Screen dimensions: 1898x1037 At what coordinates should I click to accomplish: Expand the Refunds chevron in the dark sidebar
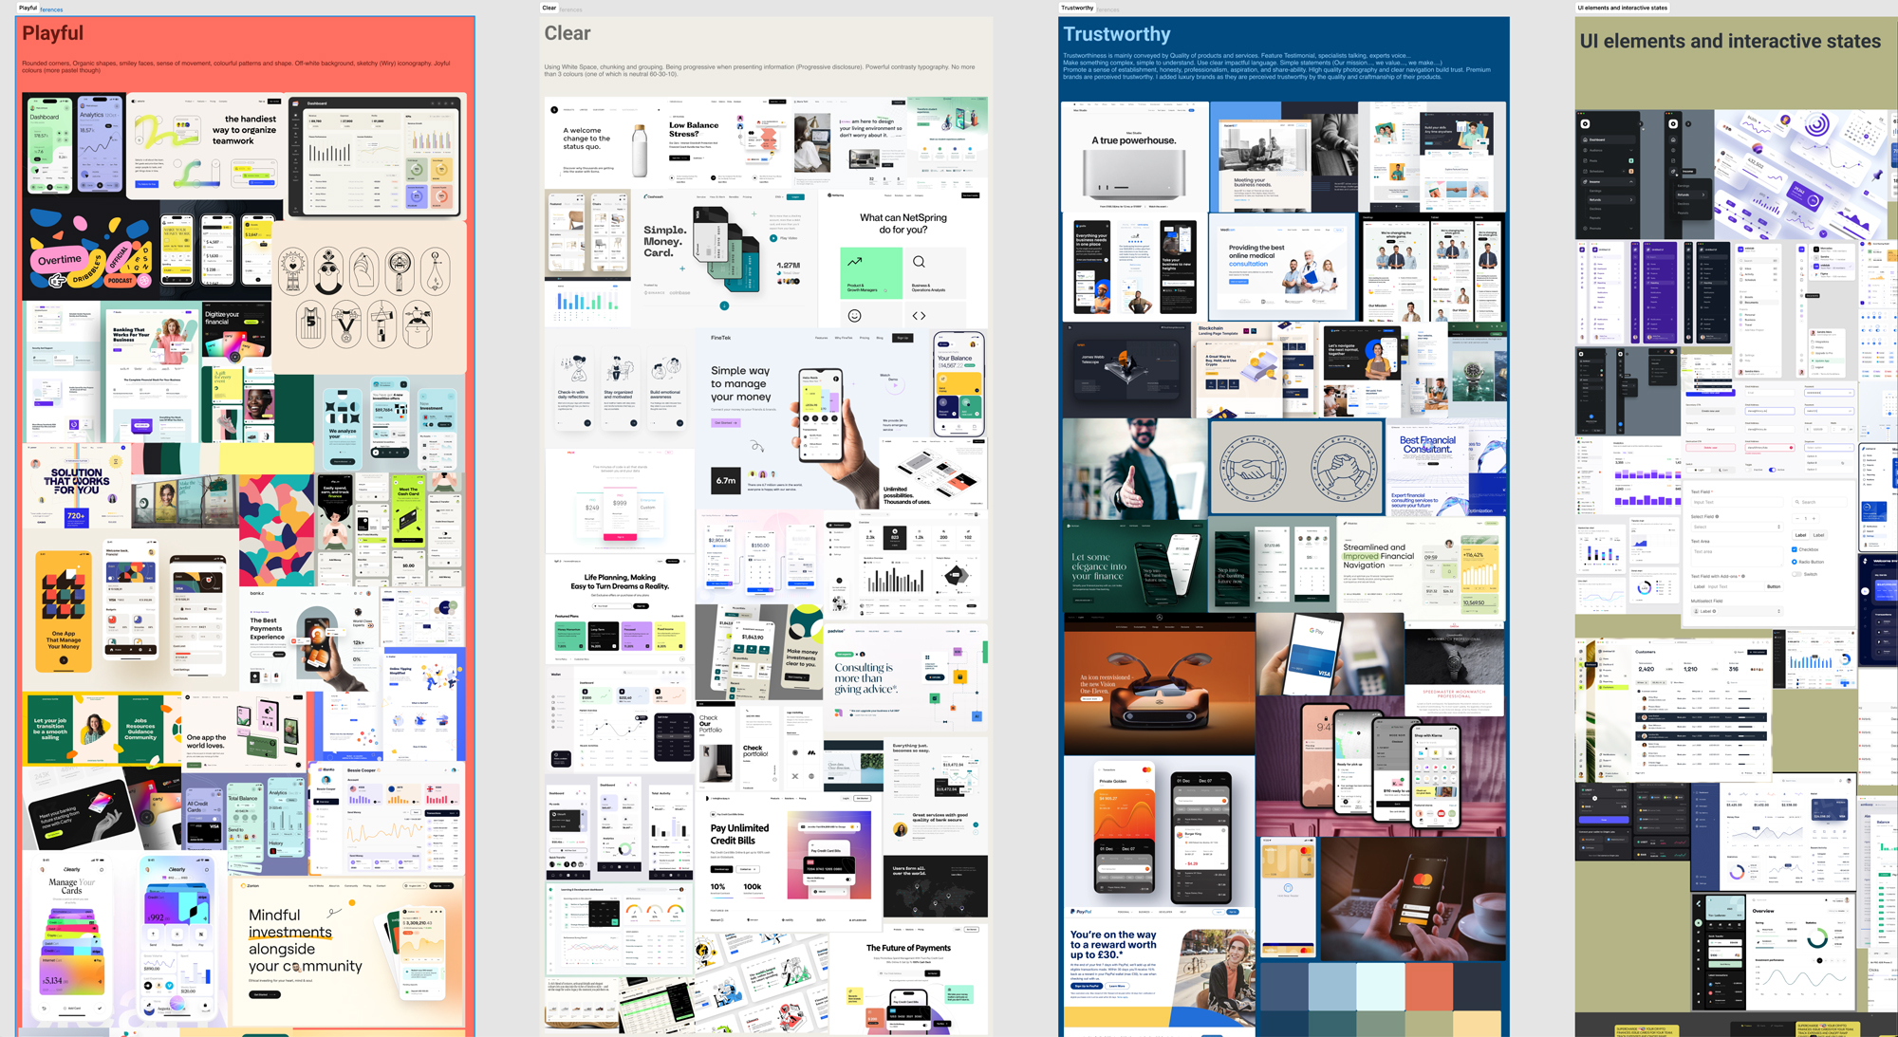1631,200
